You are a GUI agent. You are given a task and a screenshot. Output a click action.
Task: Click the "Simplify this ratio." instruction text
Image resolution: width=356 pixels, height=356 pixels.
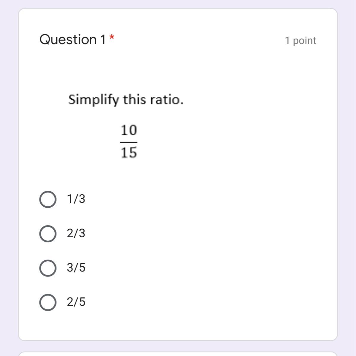pyautogui.click(x=126, y=100)
